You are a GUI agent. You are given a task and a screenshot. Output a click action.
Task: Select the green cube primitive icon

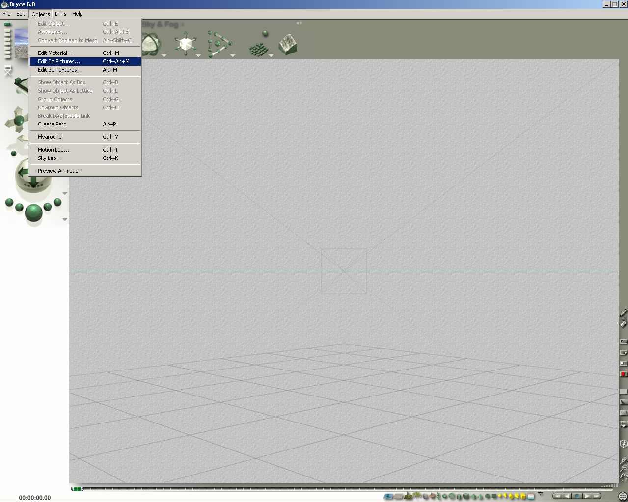(x=465, y=496)
